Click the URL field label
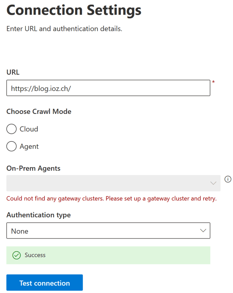233x293 pixels. pos(13,72)
